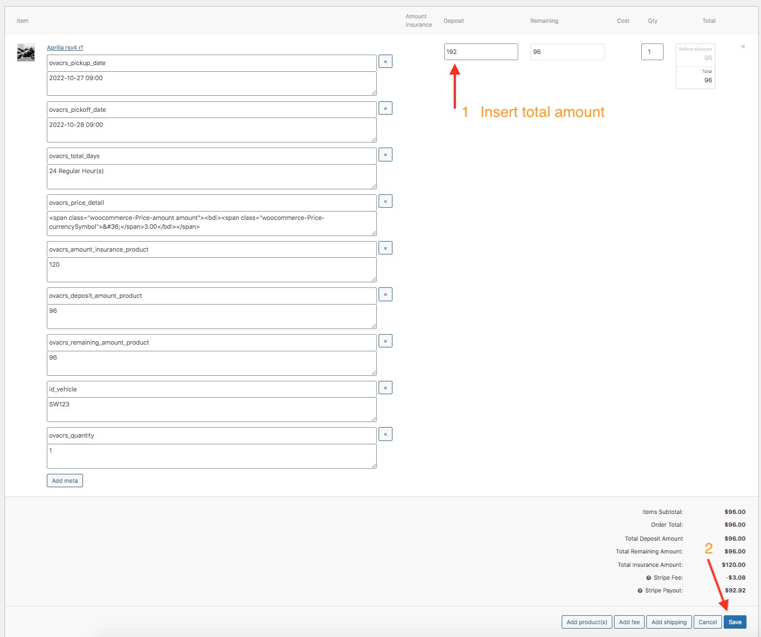Click the Add product(s) button
Viewport: 761px width, 637px height.
click(587, 622)
